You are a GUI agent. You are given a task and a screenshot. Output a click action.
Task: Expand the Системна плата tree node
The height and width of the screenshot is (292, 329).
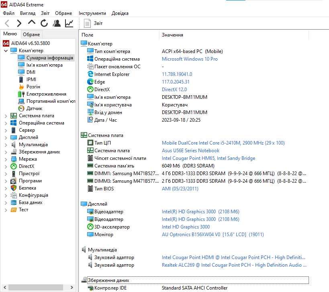tap(6, 116)
